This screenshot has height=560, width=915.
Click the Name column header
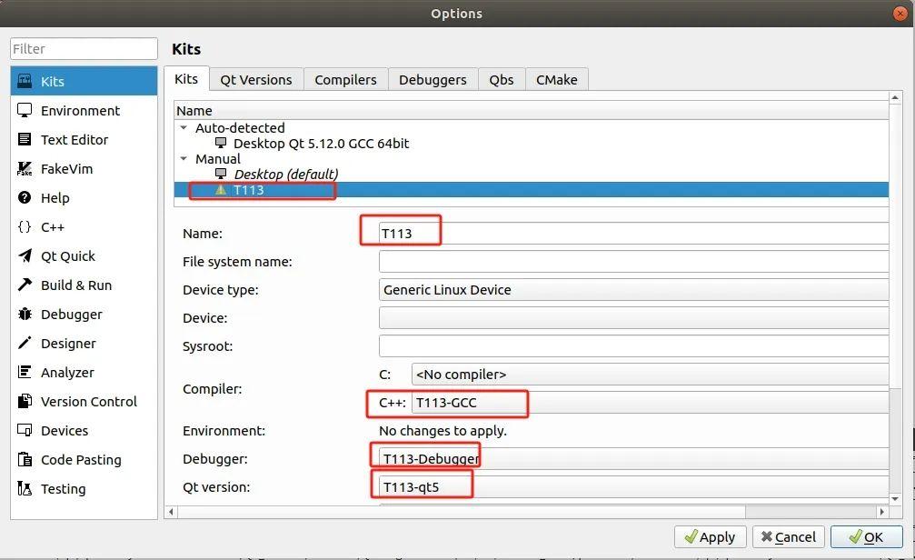(x=532, y=110)
